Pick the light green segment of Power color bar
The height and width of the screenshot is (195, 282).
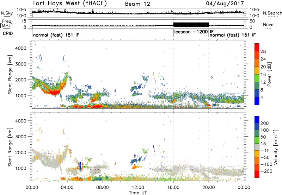[257, 78]
